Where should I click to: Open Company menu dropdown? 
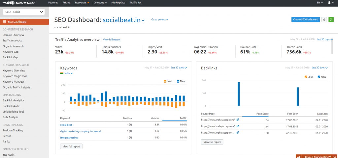100,3
